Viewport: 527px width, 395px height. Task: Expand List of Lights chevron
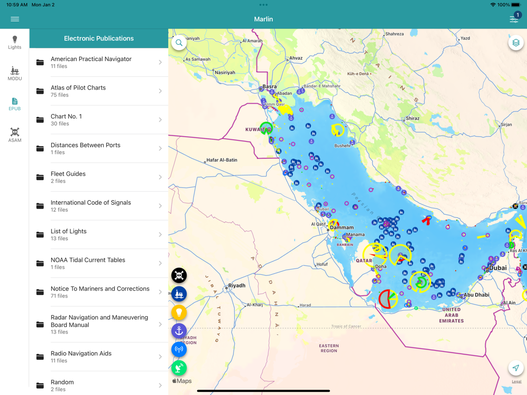coord(160,234)
